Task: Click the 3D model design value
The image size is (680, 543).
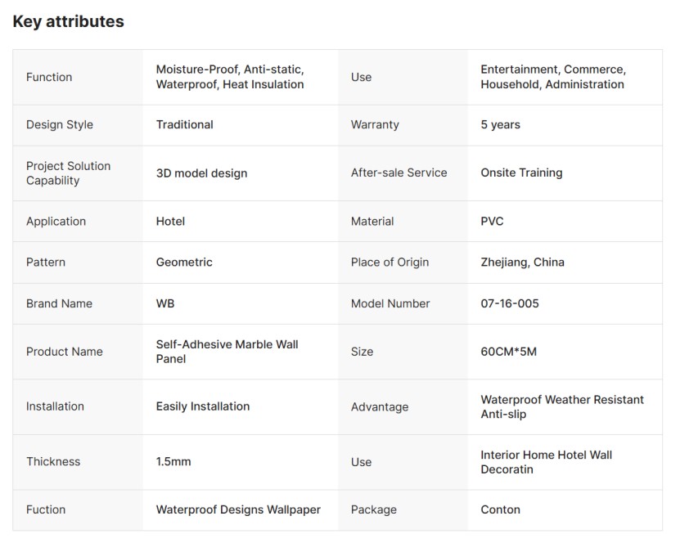Action: coord(201,173)
